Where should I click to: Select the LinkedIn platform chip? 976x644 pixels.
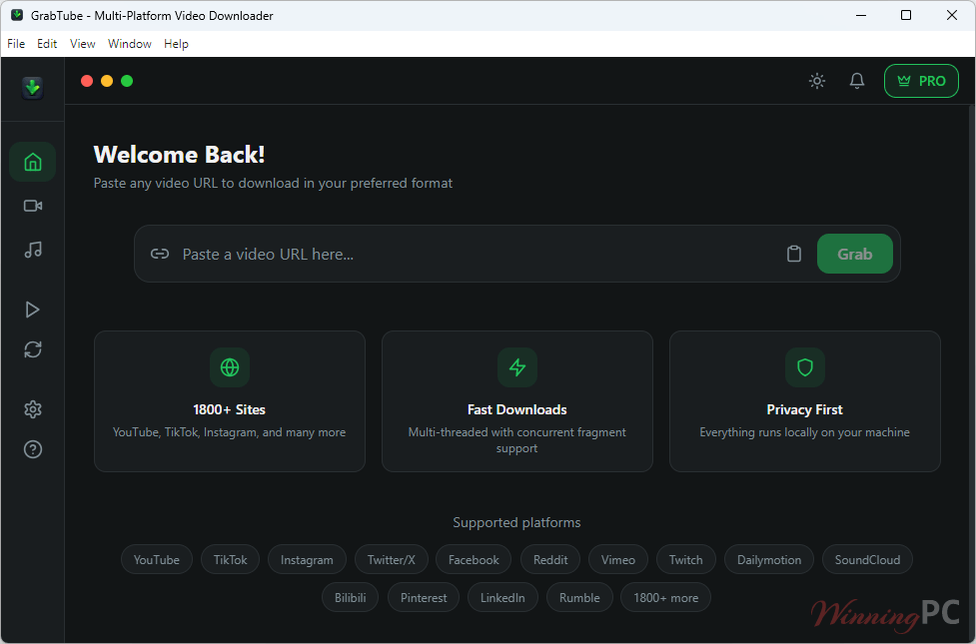pyautogui.click(x=502, y=597)
